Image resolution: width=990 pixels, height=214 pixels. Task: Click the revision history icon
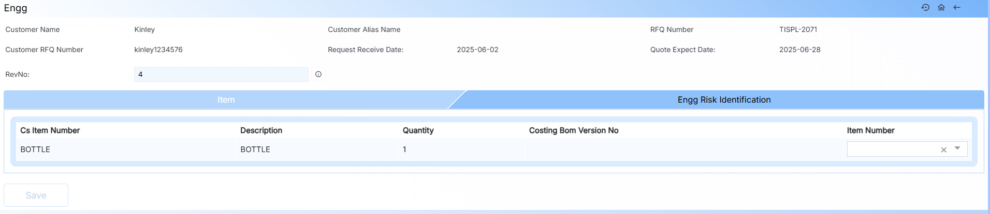point(925,7)
